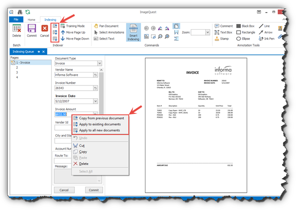This screenshot has height=210, width=296.
Task: Go to next page with right arrow
Action: 153,28
